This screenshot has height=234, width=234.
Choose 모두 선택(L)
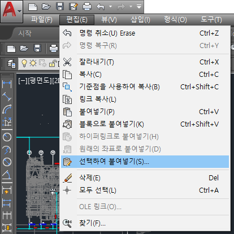click(x=145, y=190)
